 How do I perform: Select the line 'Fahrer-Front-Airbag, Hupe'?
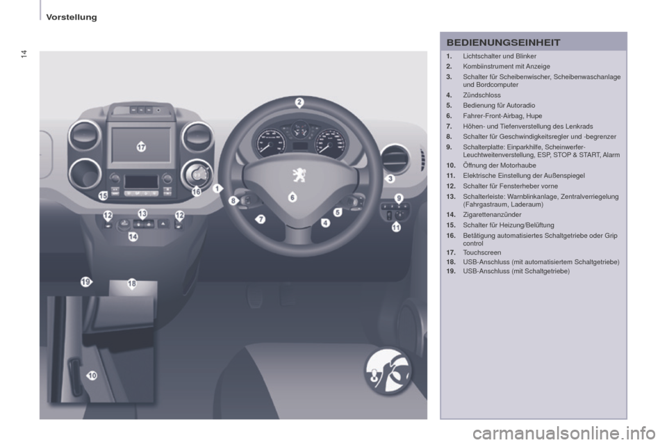click(x=502, y=116)
